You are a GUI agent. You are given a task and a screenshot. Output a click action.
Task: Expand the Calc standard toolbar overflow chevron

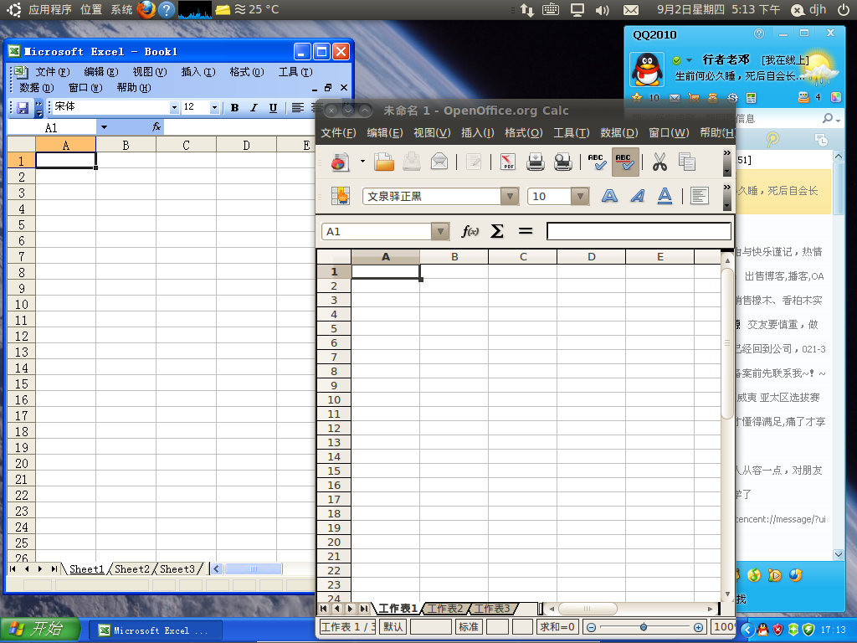pyautogui.click(x=727, y=152)
